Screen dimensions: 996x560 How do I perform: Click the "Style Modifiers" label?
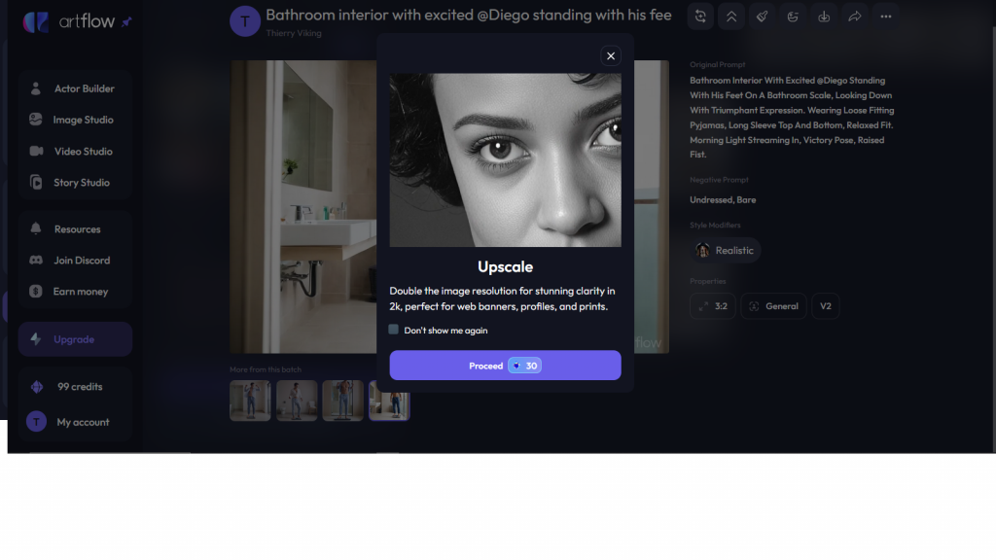coord(715,226)
